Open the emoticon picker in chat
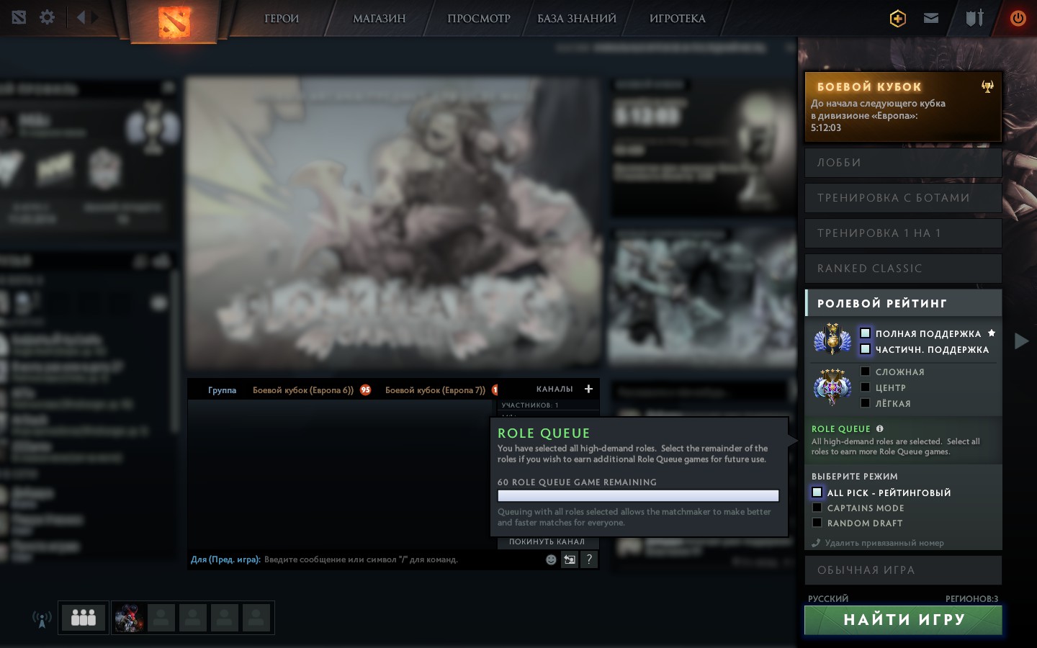Screen dimensions: 1037x648 [x=551, y=559]
